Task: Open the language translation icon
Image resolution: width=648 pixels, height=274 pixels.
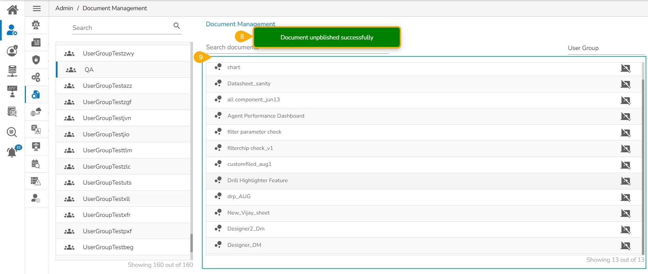Action: click(36, 129)
